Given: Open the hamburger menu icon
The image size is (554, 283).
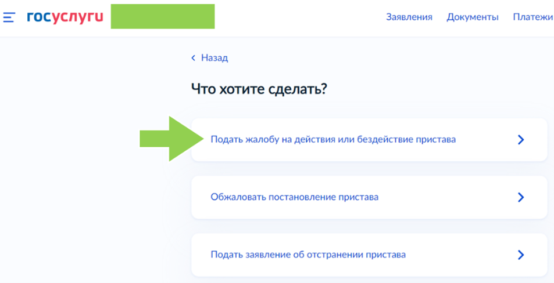Looking at the screenshot, I should [x=10, y=17].
